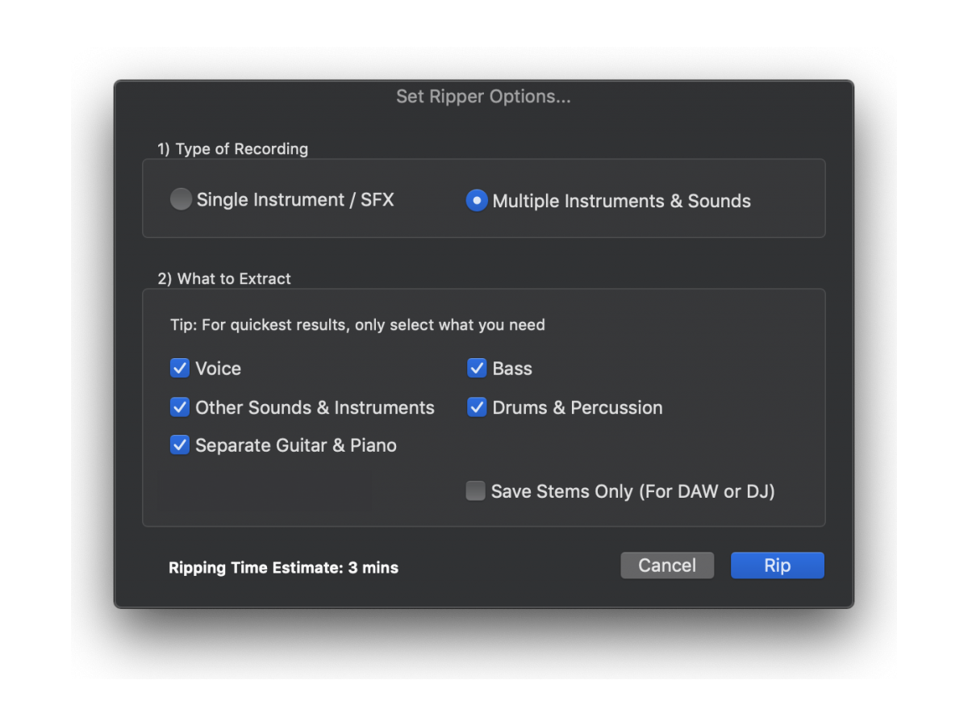Screen dimensions: 968x726
Task: Click the "Multiple Instruments & Sounds" label text
Action: (x=621, y=201)
